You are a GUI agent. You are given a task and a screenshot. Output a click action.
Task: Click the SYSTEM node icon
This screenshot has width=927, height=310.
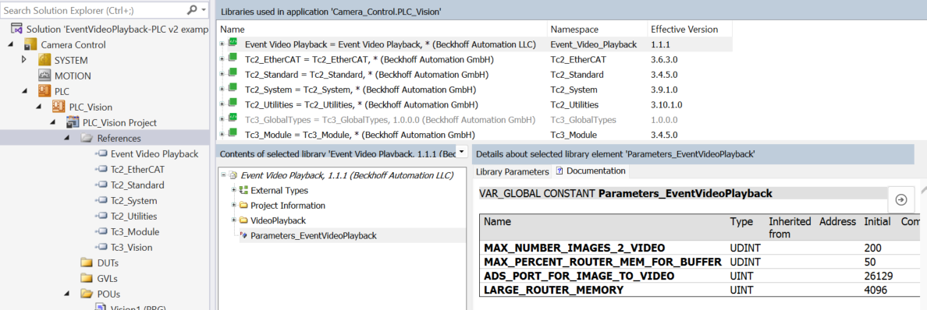[x=45, y=60]
